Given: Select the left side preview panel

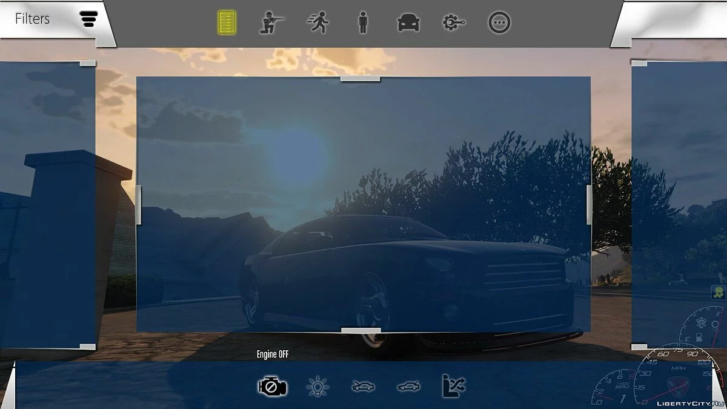Looking at the screenshot, I should pyautogui.click(x=47, y=206).
